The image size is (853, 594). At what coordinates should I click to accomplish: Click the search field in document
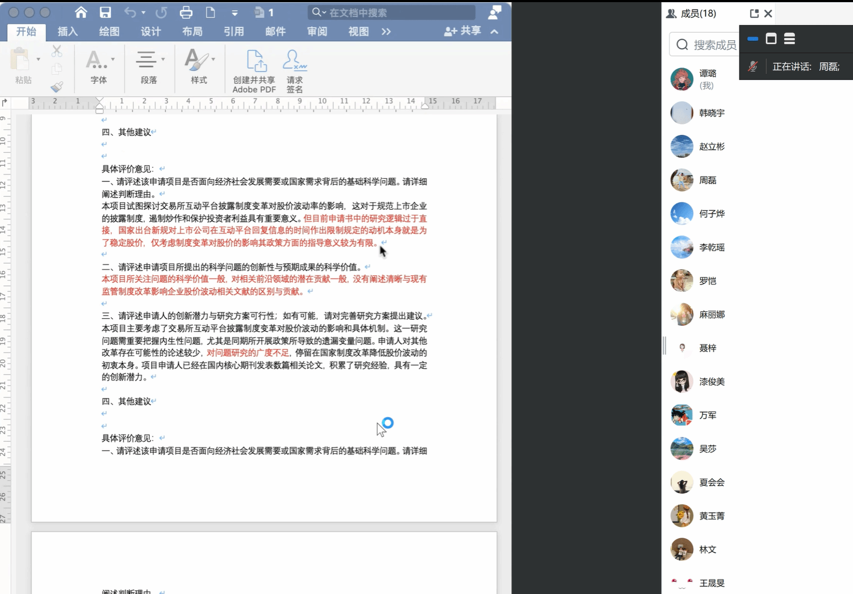coord(392,12)
